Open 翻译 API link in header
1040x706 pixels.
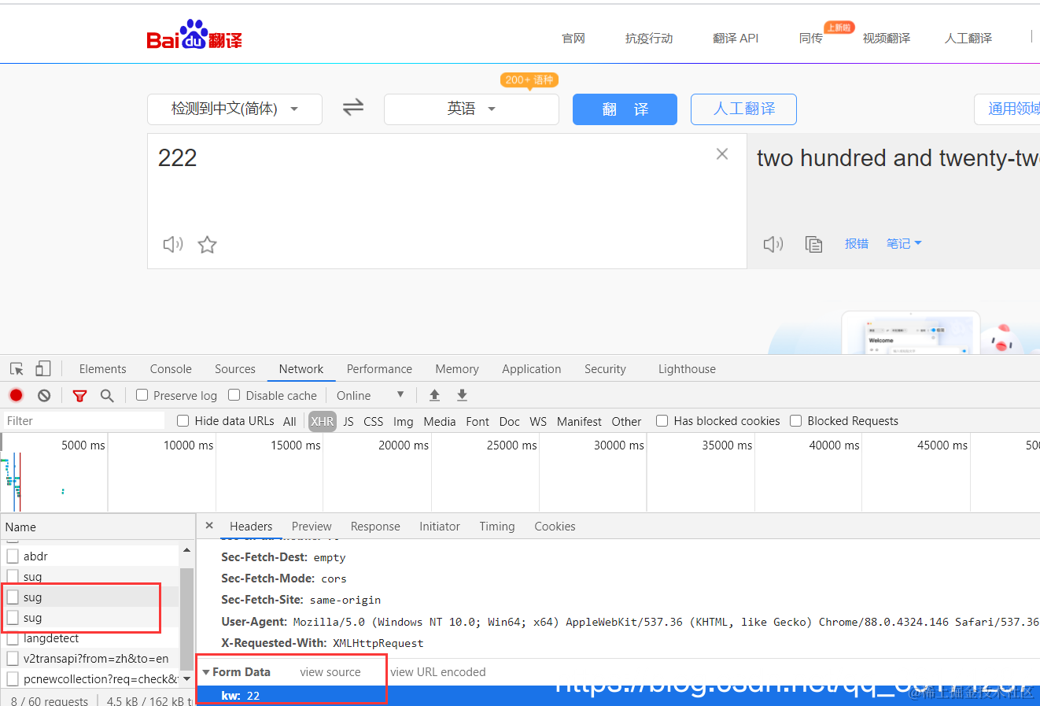tap(736, 38)
